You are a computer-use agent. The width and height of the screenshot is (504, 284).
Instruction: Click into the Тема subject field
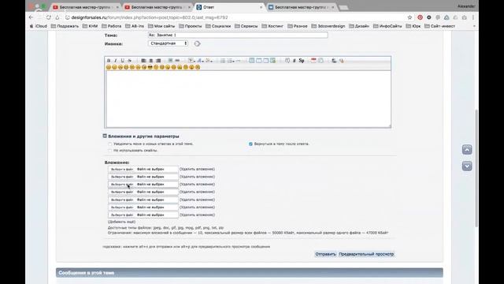pos(238,35)
